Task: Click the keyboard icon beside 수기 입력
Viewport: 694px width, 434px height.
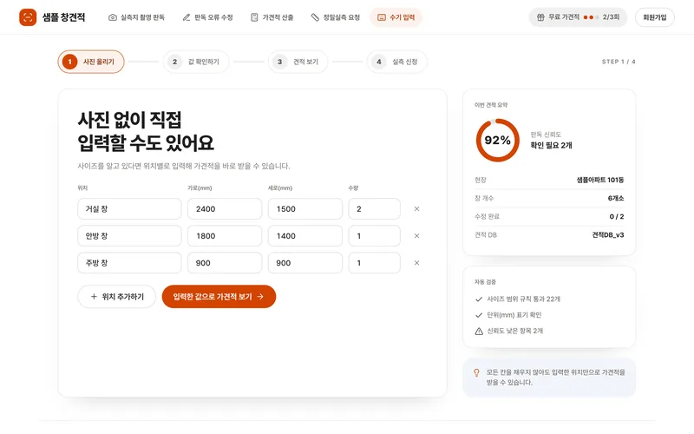Action: click(x=382, y=17)
